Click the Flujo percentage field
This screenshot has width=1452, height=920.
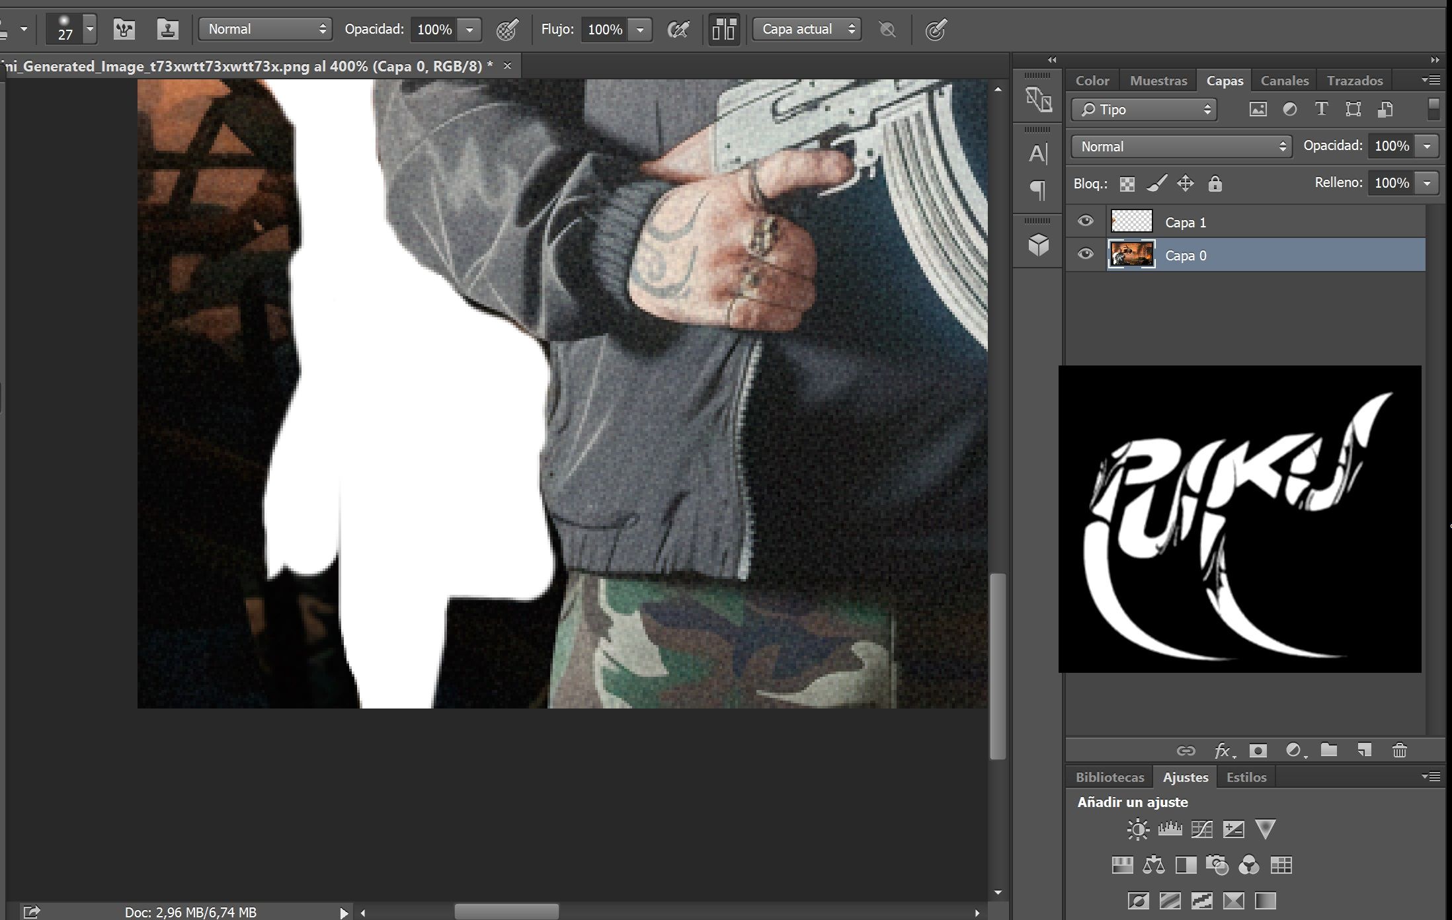tap(604, 30)
